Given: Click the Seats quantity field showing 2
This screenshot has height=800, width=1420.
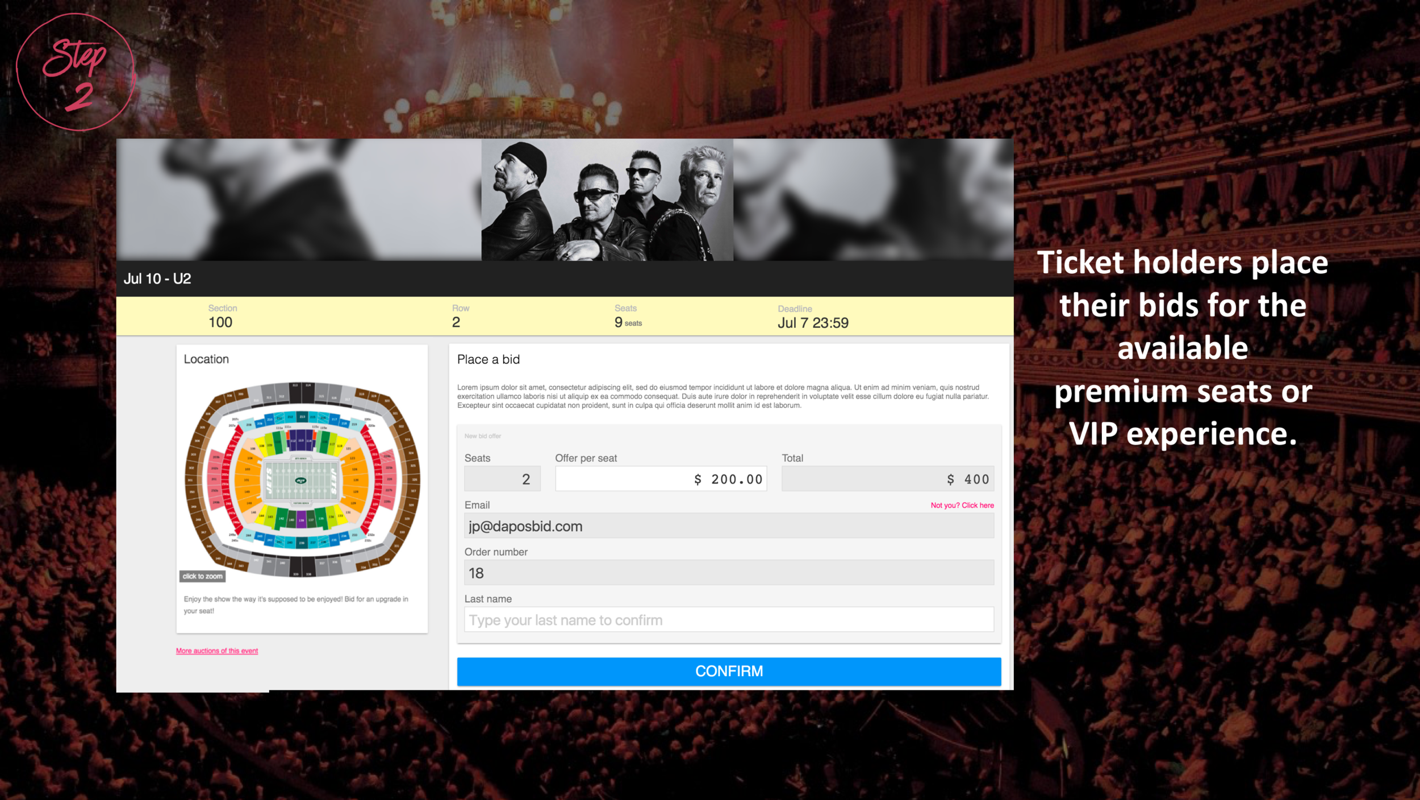Looking at the screenshot, I should tap(502, 478).
